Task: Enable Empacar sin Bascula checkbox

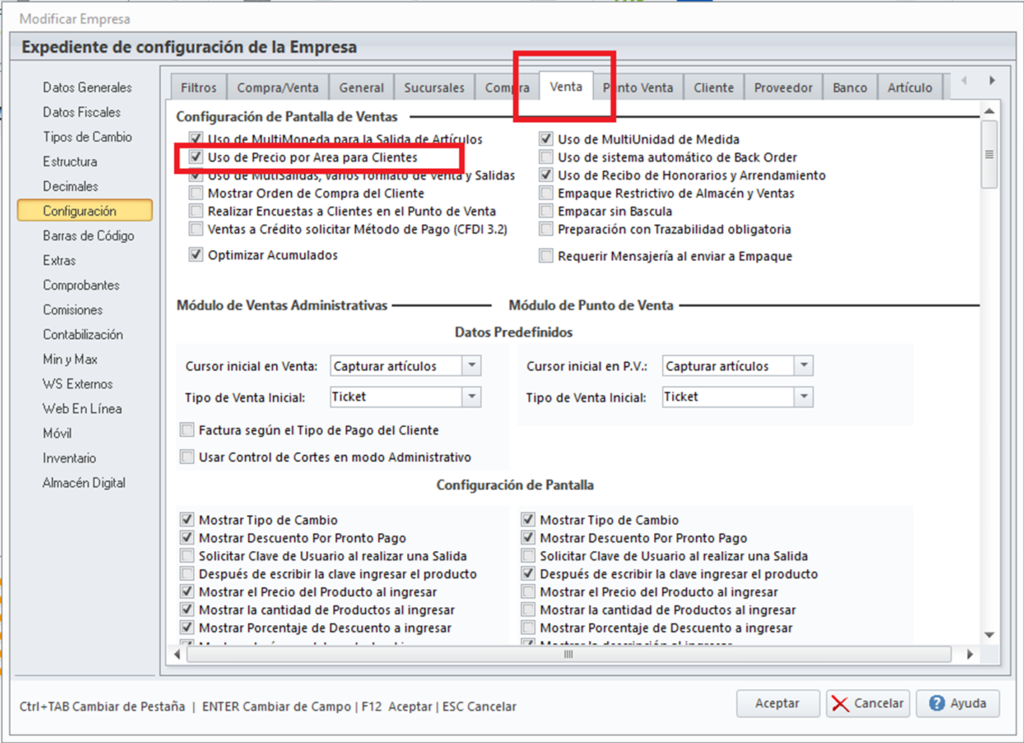Action: pyautogui.click(x=546, y=211)
